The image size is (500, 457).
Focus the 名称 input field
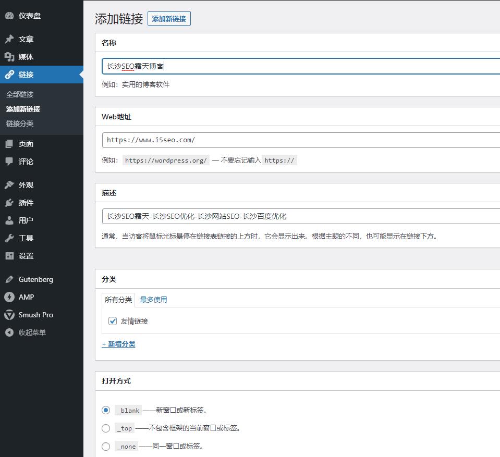301,66
